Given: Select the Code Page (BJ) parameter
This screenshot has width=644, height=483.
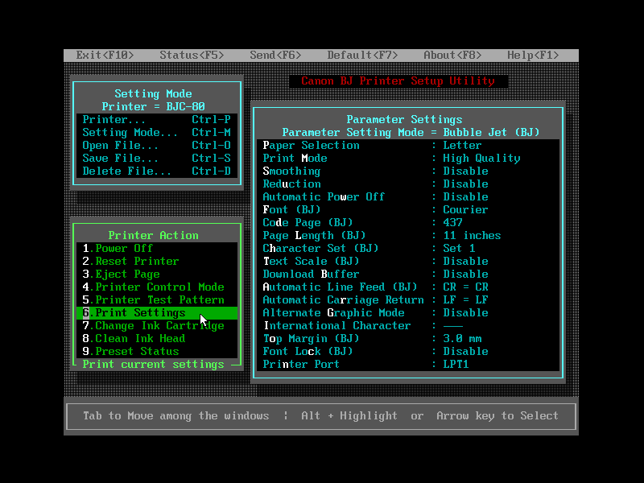Looking at the screenshot, I should point(408,223).
